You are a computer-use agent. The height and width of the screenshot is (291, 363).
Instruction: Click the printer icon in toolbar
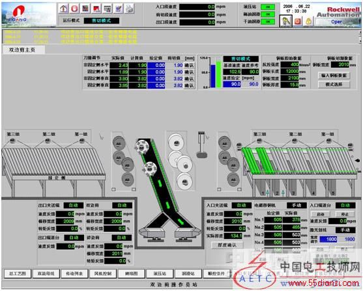point(130,8)
